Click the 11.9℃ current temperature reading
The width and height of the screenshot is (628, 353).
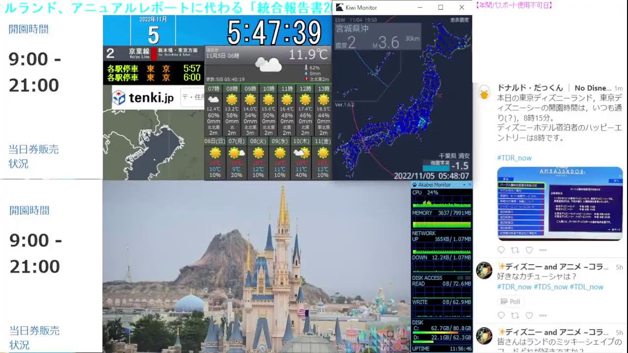(x=308, y=54)
